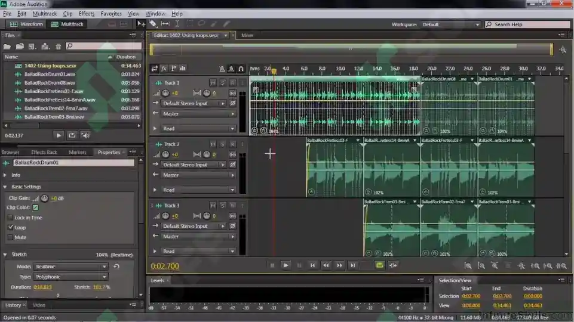The width and height of the screenshot is (574, 322).
Task: Toggle snapping magnet icon above tracks
Action: (241, 69)
